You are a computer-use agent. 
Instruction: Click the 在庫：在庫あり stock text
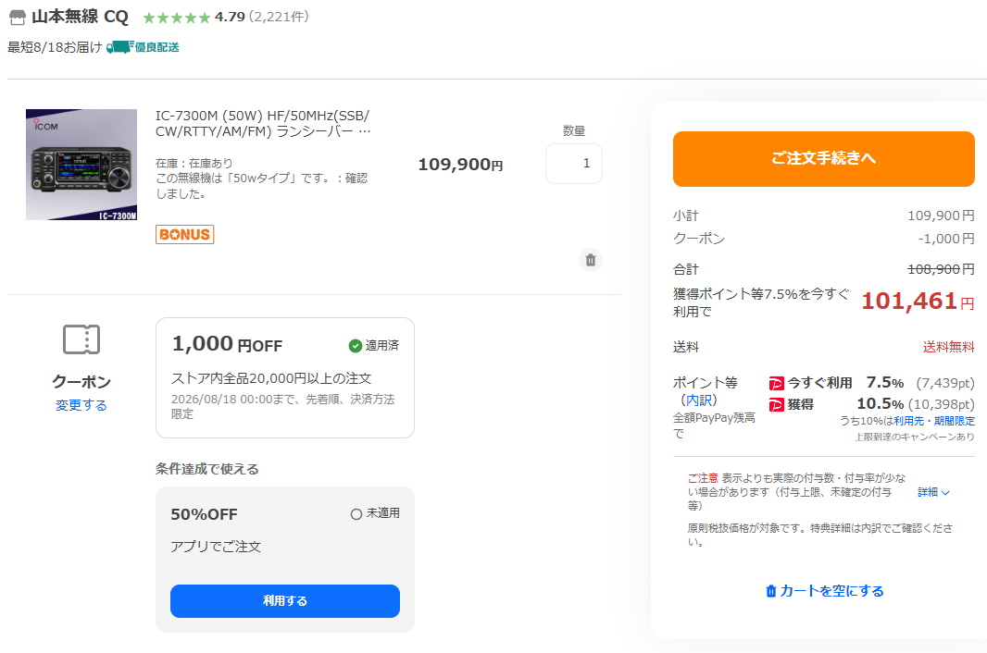click(194, 164)
